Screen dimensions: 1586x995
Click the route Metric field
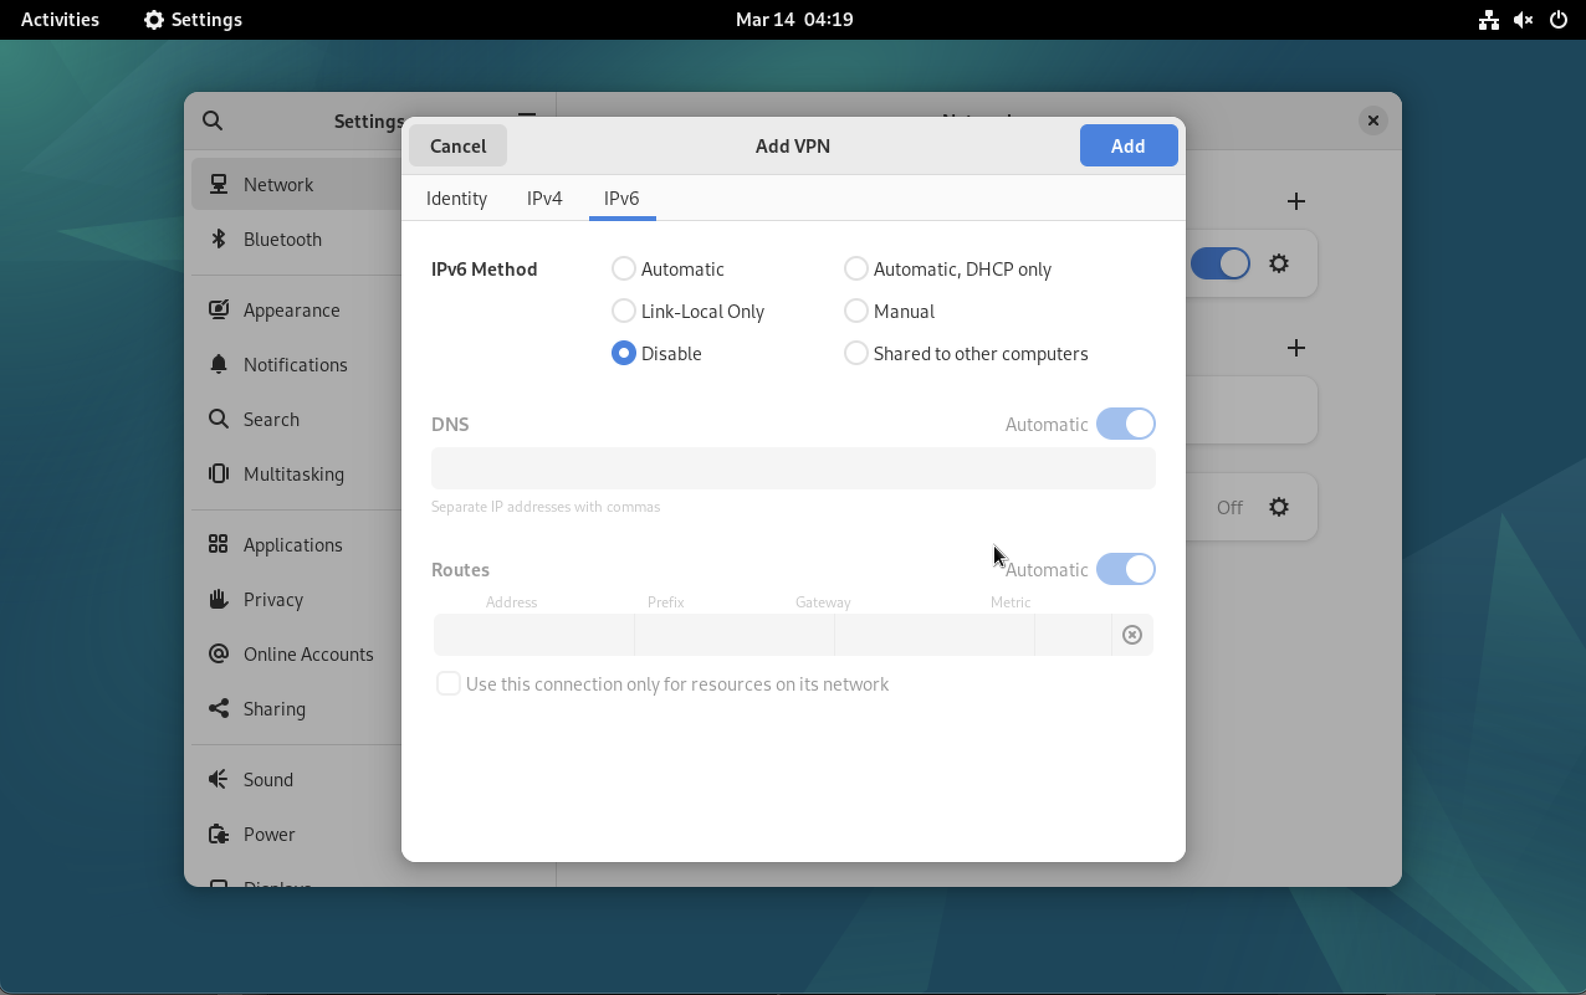coord(1073,635)
